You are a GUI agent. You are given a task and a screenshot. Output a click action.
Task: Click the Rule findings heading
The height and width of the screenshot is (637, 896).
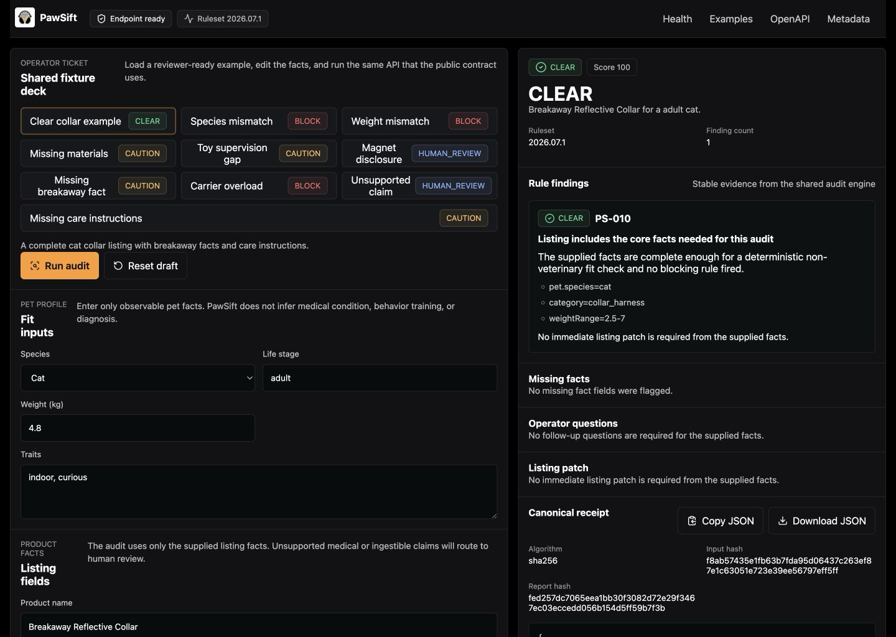(558, 184)
